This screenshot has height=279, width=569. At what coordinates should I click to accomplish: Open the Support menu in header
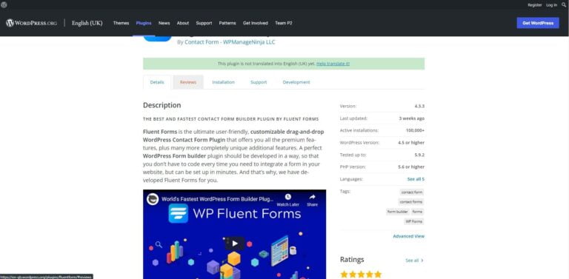pyautogui.click(x=204, y=23)
